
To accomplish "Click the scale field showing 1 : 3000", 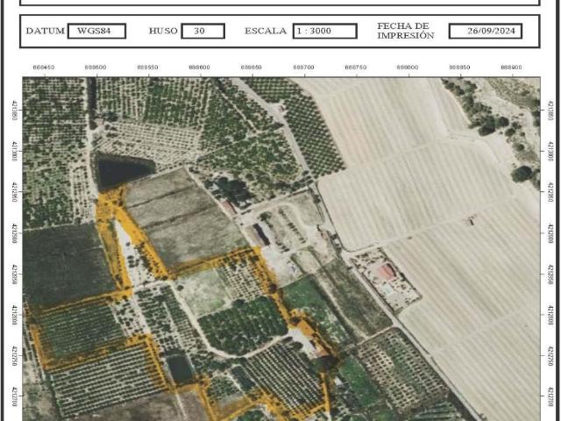I will point(324,32).
